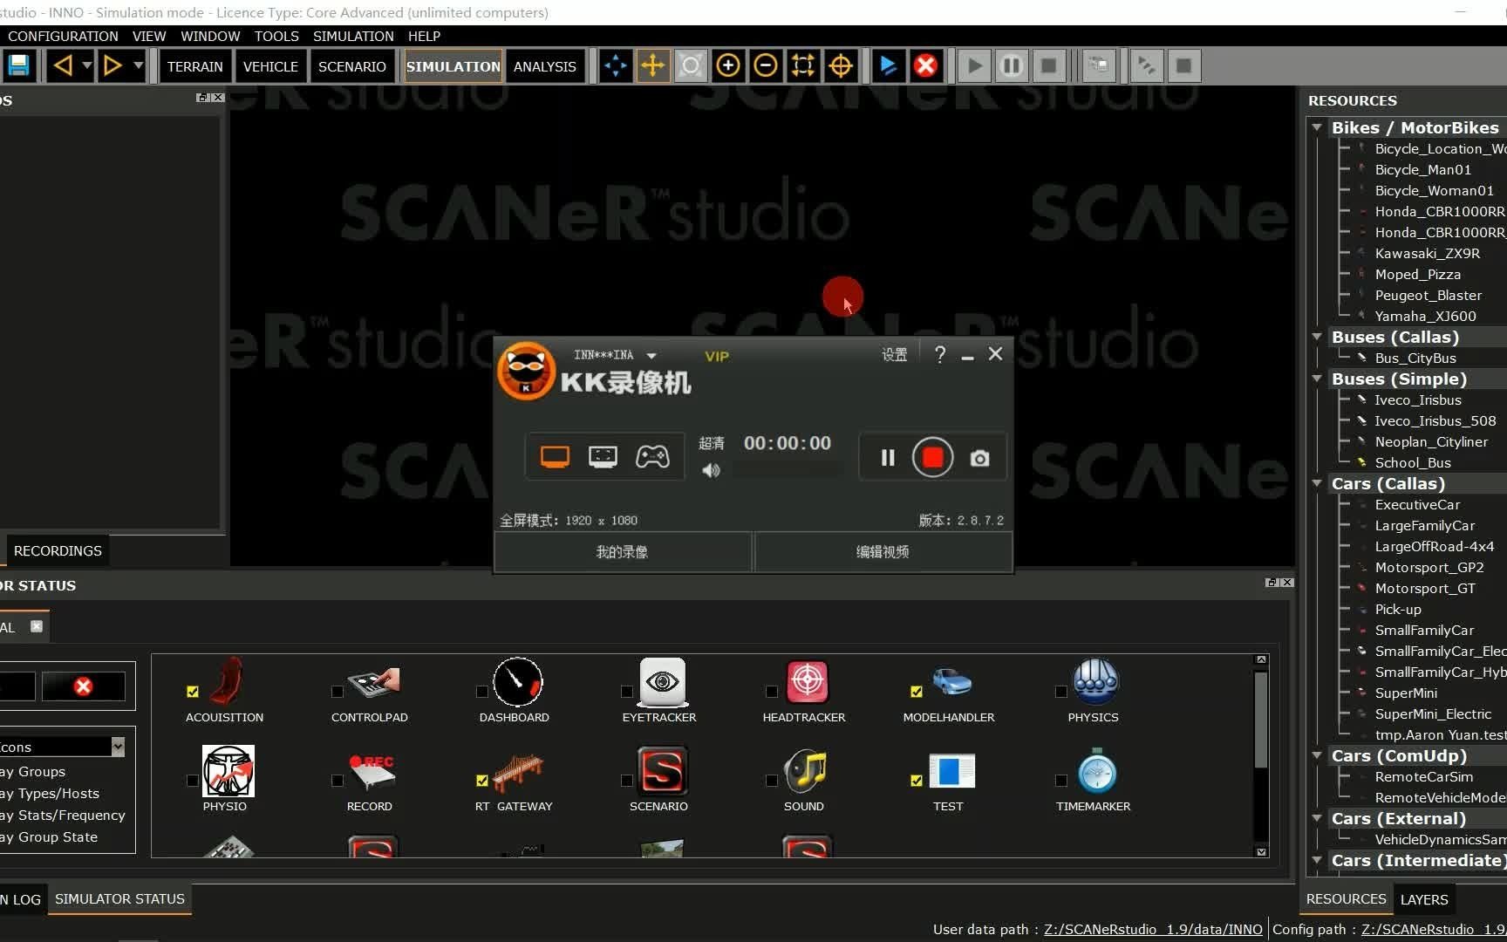
Task: Open the KK recorder account dropdown arrow
Action: click(x=651, y=355)
